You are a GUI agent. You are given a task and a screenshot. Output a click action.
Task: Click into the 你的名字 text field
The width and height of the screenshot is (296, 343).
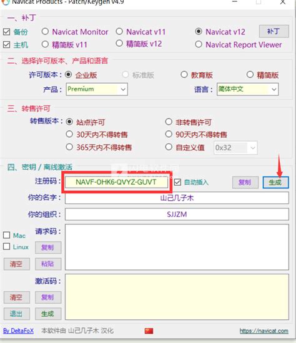(x=177, y=198)
